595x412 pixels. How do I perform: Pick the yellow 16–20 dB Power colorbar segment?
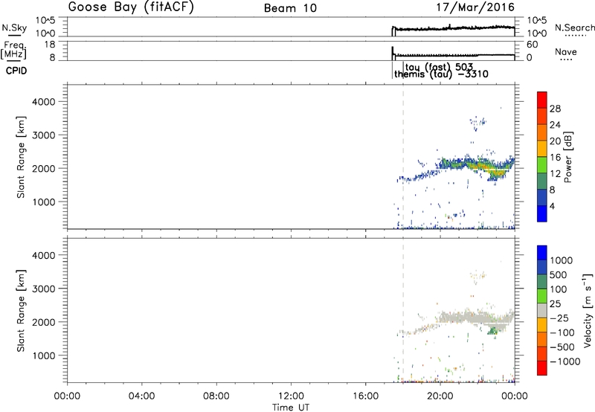(542, 149)
